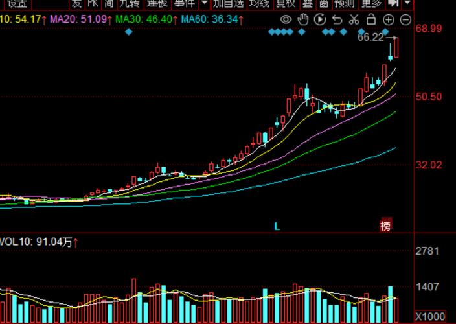Open the 预测 forecast button
456x324 pixels.
coord(345,4)
